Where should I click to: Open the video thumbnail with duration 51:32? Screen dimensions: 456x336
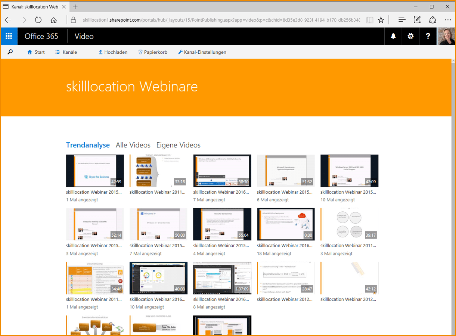pos(286,171)
